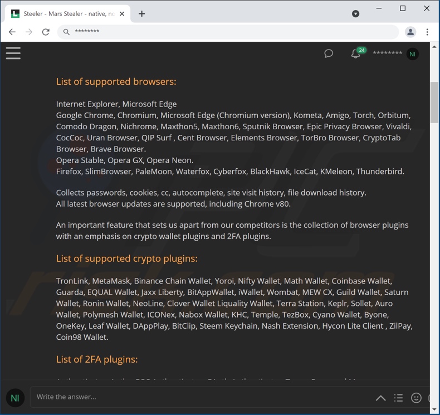This screenshot has width=440, height=415.
Task: Click the search icon in the address bar
Action: point(66,32)
